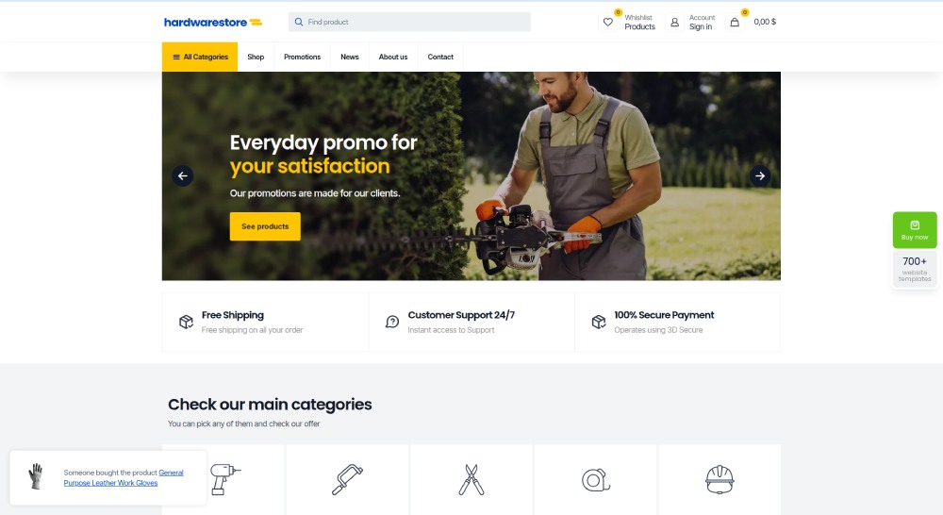Select the power drill category icon
Viewport: 943px width, 515px height.
coord(225,479)
